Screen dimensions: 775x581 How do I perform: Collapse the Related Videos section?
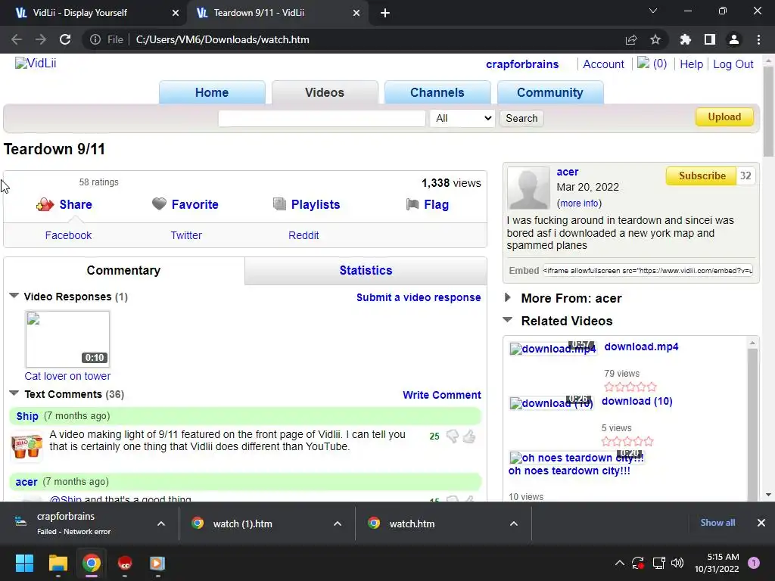point(508,320)
